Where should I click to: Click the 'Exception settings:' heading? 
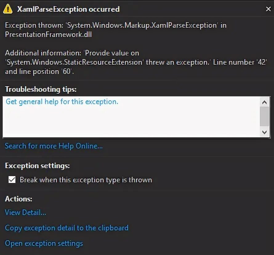pos(37,166)
